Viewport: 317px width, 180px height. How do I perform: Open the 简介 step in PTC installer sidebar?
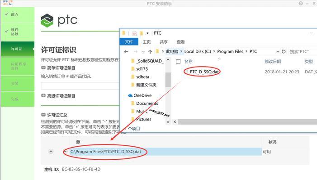click(x=18, y=14)
